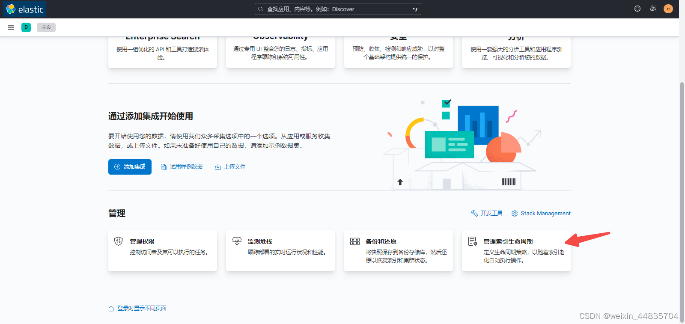
Task: Click the 管理 section heading
Action: point(117,213)
